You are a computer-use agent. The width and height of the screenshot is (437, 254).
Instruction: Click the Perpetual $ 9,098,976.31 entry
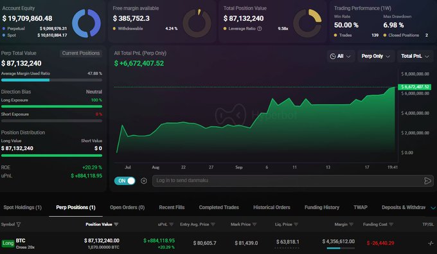click(35, 28)
